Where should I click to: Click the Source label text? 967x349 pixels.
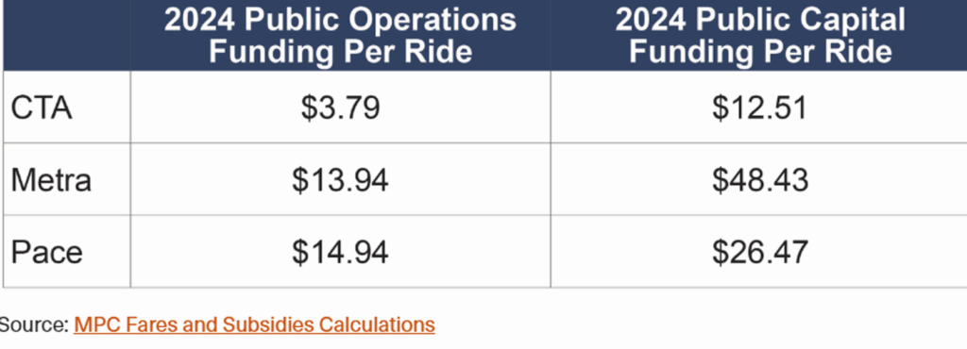pos(33,324)
